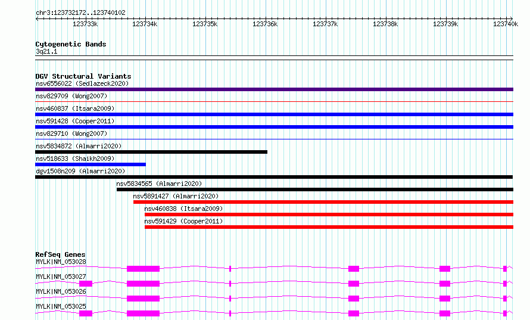Open the nsv829709 (Wong2007) label
The width and height of the screenshot is (530, 320).
click(x=71, y=96)
